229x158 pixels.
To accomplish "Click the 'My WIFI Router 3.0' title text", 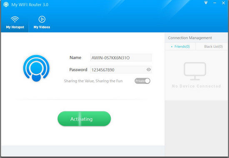I will (x=30, y=5).
